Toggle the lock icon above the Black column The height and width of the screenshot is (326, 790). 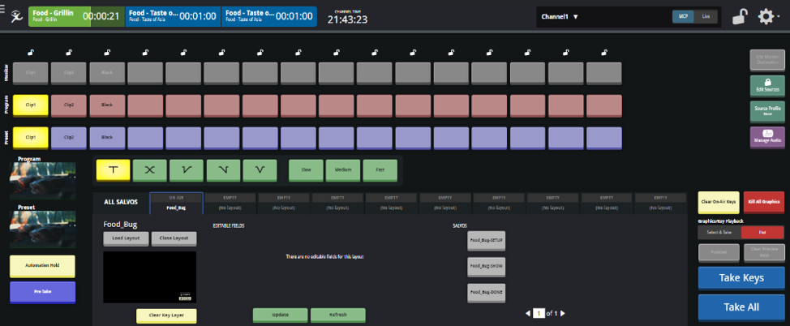tap(107, 52)
